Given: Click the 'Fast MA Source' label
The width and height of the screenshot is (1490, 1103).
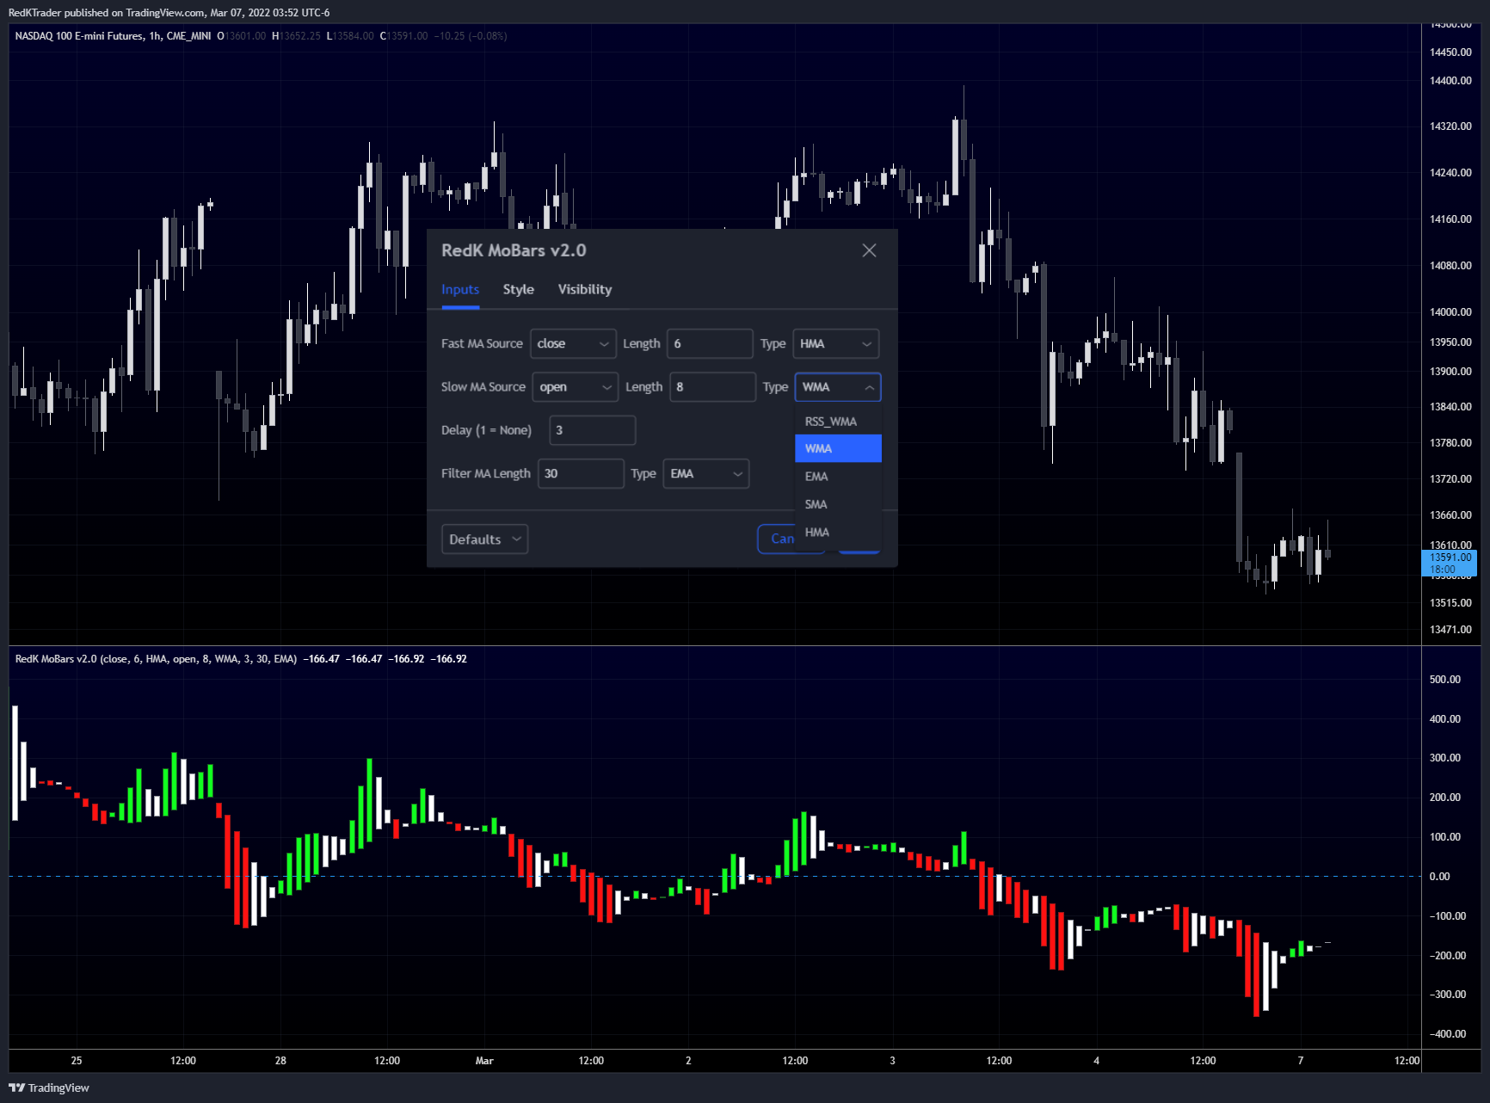Looking at the screenshot, I should [x=482, y=343].
